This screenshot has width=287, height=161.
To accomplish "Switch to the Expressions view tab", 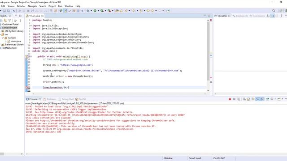I will point(257,16).
